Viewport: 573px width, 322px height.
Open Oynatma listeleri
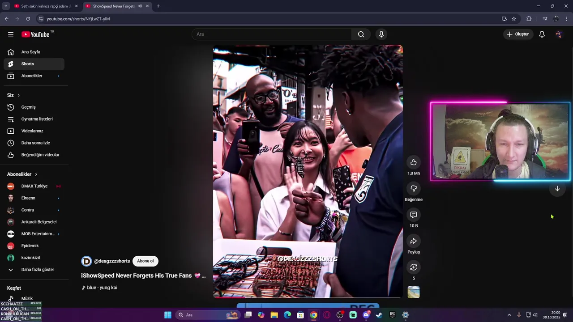tap(34, 119)
